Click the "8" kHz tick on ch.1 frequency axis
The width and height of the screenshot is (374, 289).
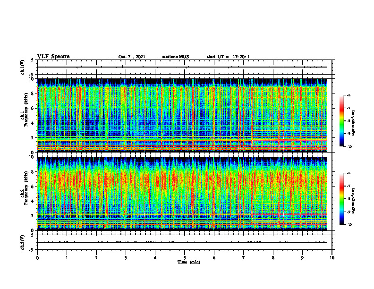click(x=33, y=93)
